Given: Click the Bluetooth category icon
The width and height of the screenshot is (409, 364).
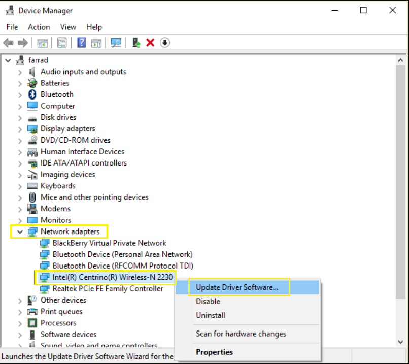Looking at the screenshot, I should 32,94.
